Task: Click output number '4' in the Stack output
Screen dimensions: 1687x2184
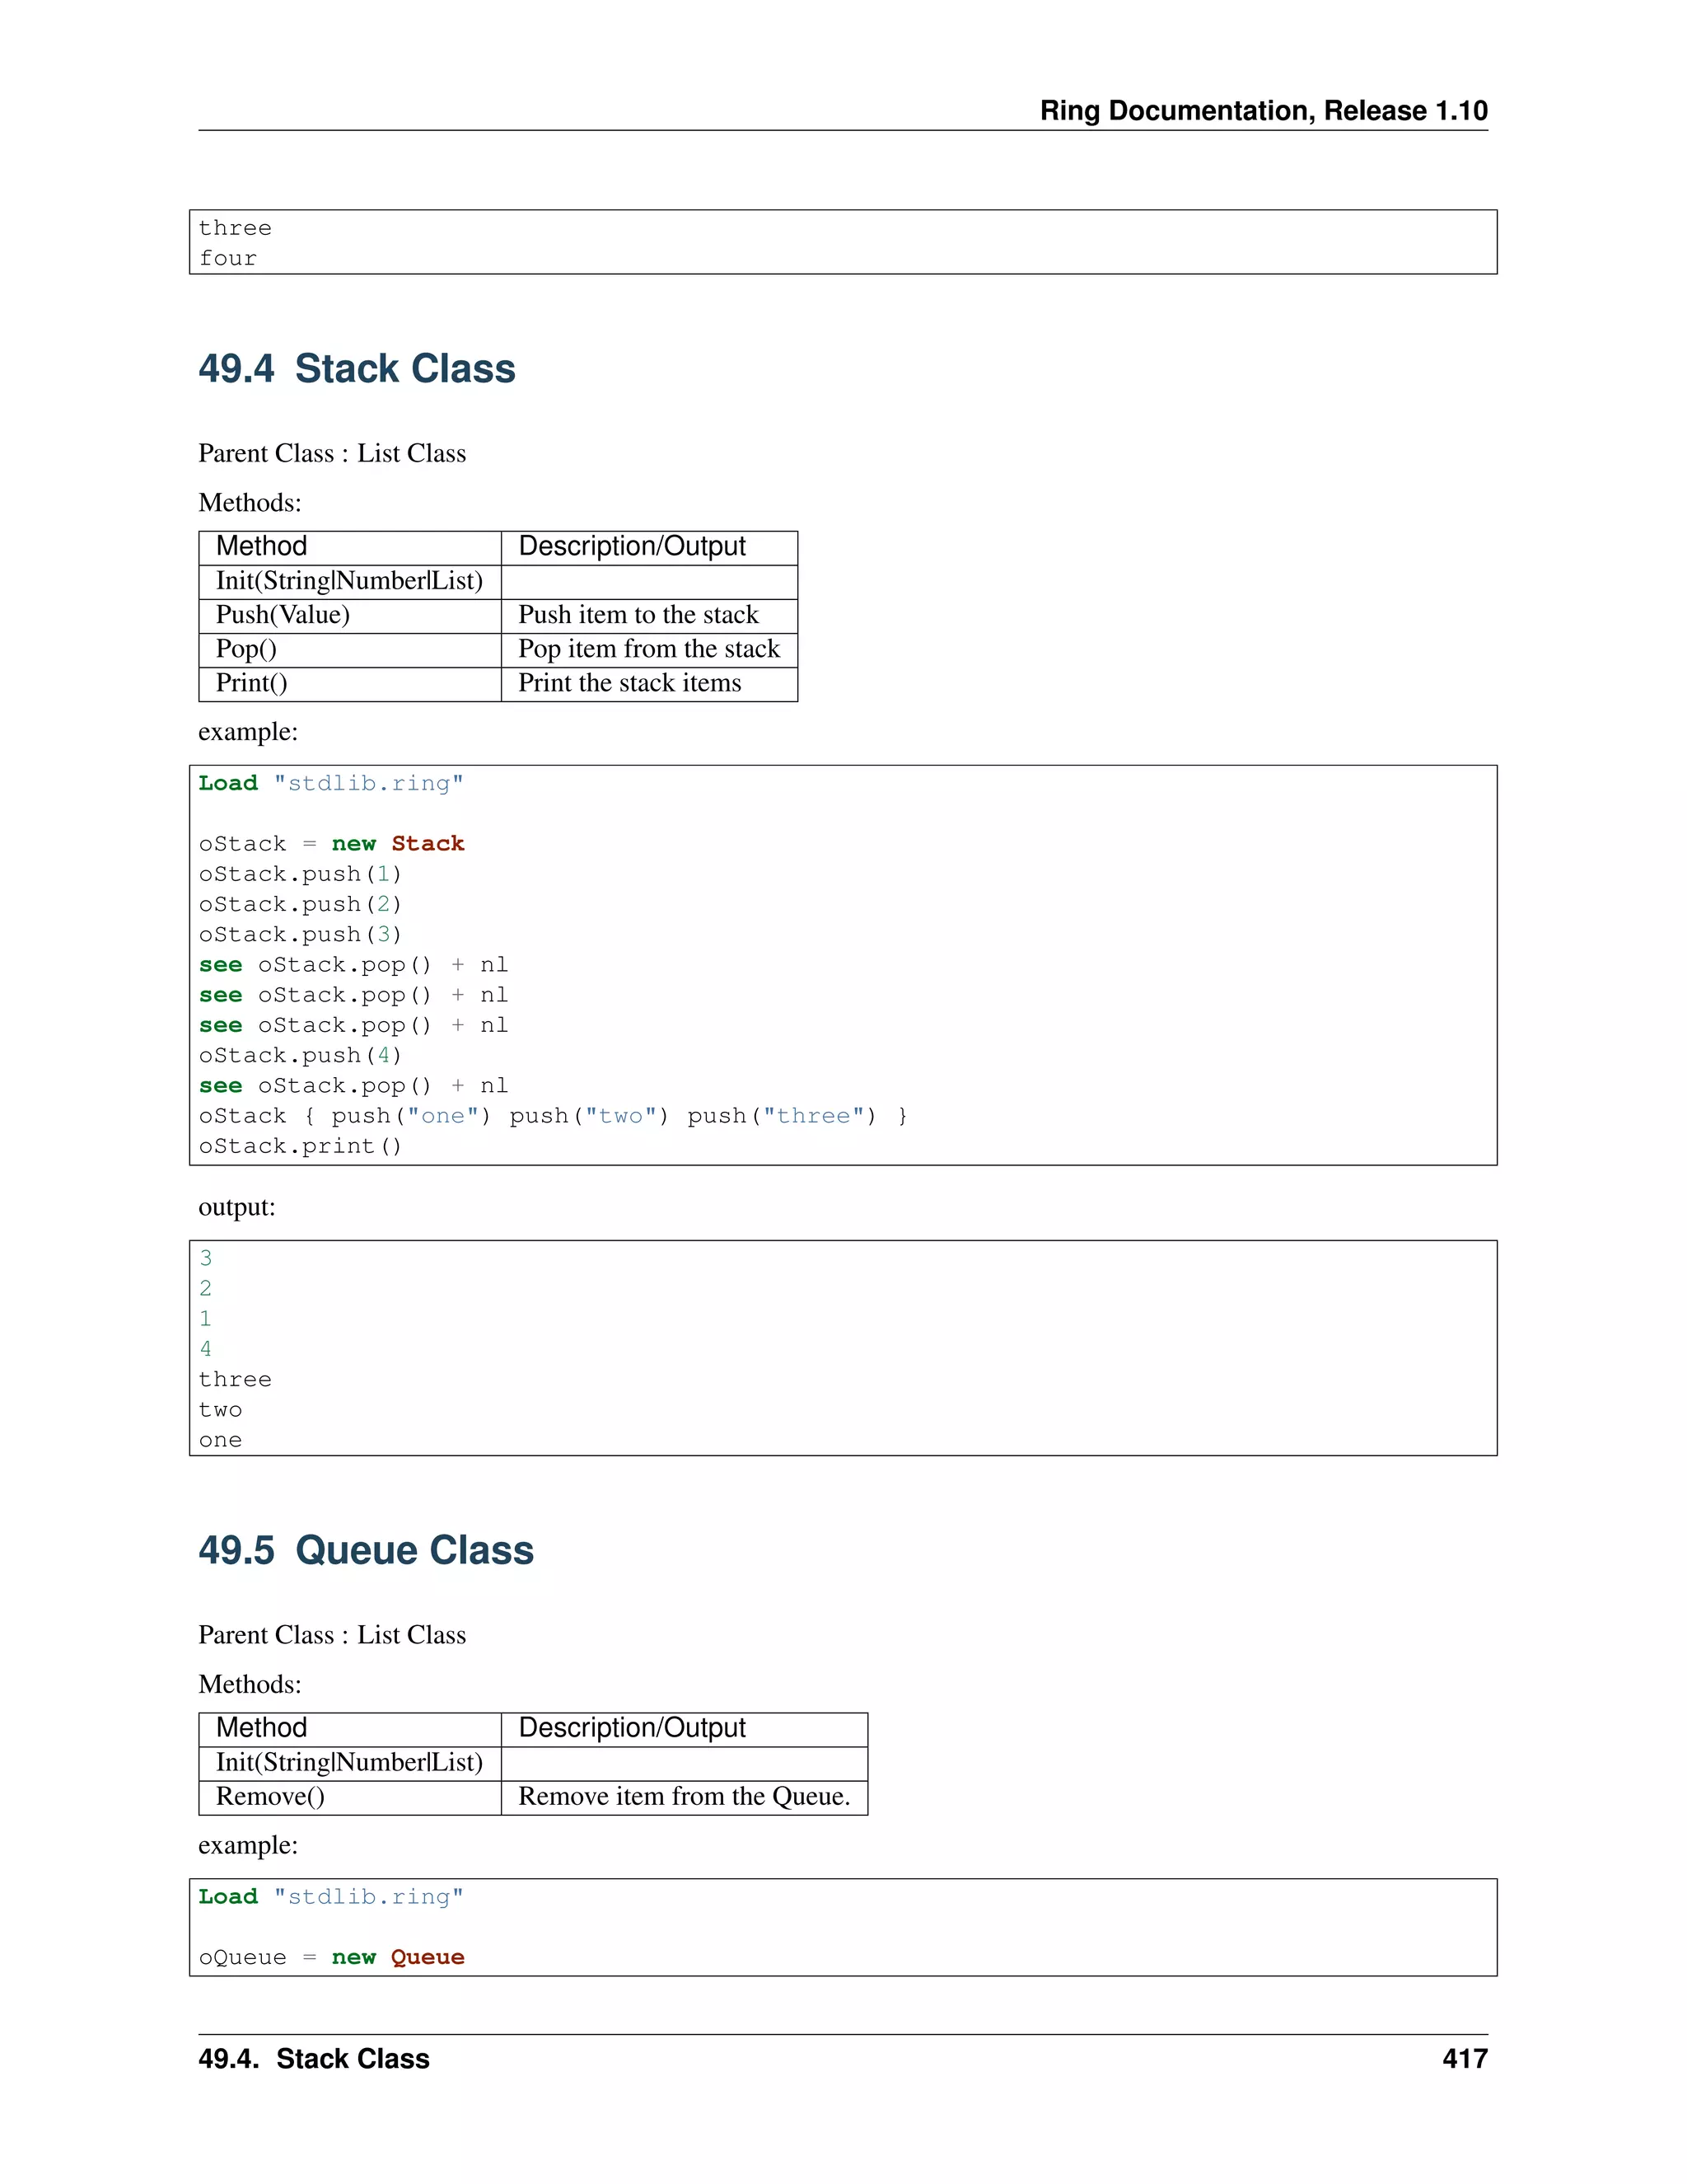Action: pos(206,1349)
